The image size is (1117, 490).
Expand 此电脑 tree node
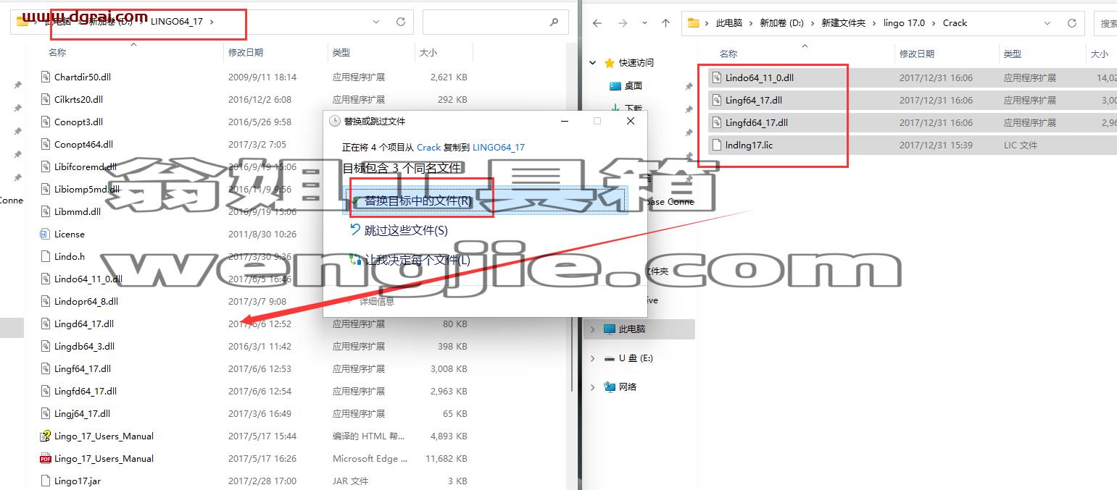[x=593, y=329]
